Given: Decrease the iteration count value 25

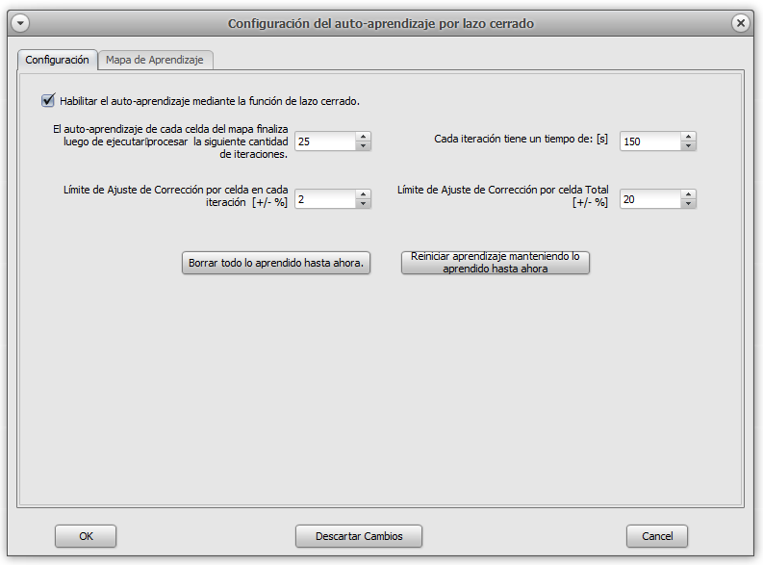Looking at the screenshot, I should point(363,146).
